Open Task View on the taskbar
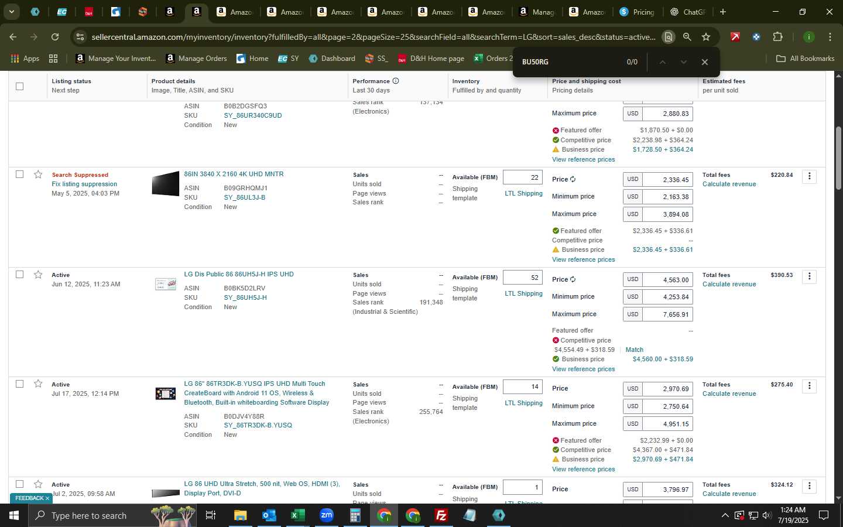 click(211, 515)
